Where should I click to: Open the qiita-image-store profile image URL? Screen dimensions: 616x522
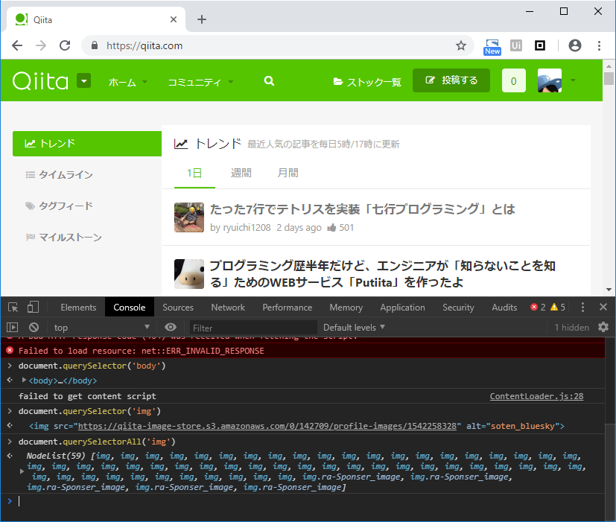[x=267, y=426]
